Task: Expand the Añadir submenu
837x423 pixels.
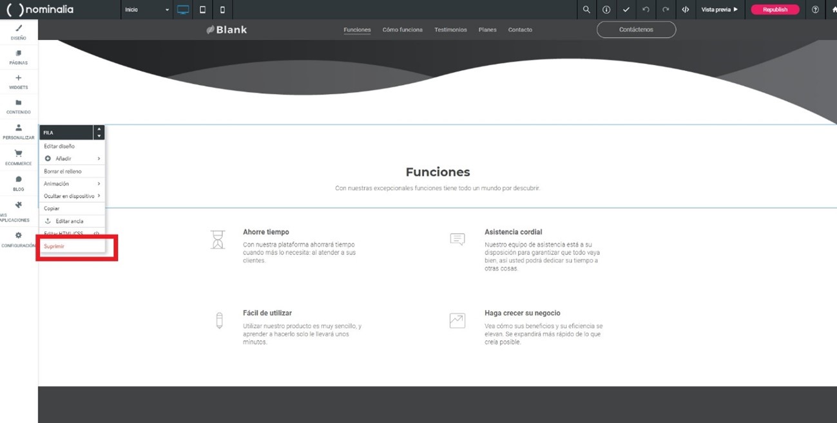Action: (x=72, y=158)
